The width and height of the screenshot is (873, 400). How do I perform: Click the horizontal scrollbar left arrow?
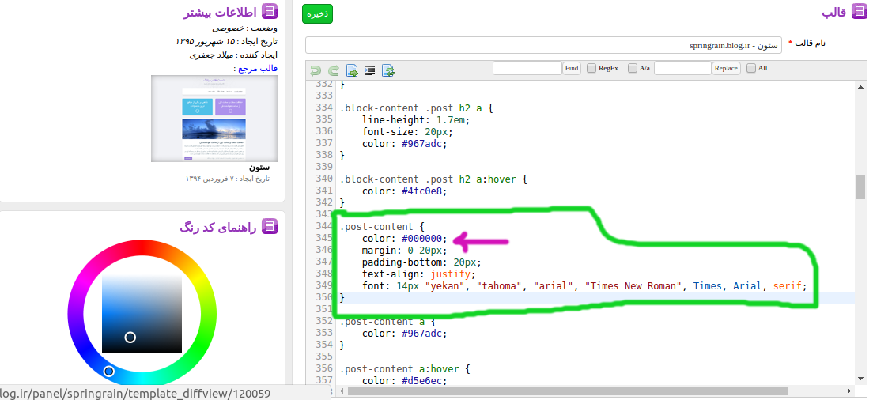coord(340,391)
